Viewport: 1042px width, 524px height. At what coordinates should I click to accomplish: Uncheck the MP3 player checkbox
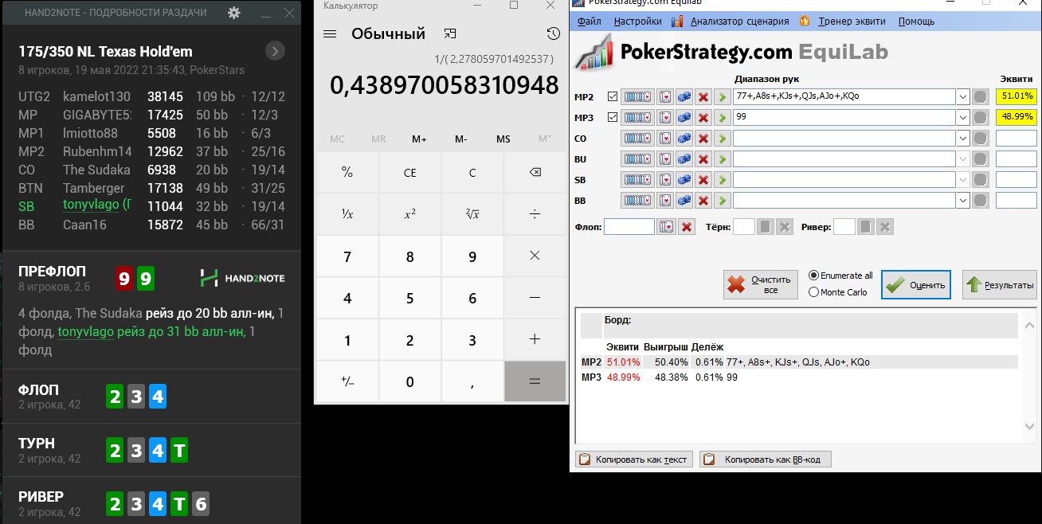pos(613,117)
